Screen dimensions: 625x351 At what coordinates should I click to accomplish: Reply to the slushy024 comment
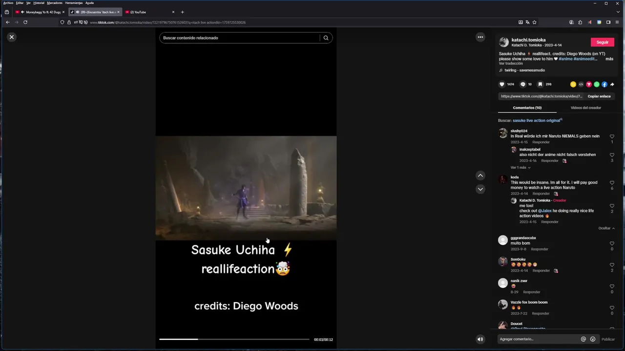click(x=541, y=142)
